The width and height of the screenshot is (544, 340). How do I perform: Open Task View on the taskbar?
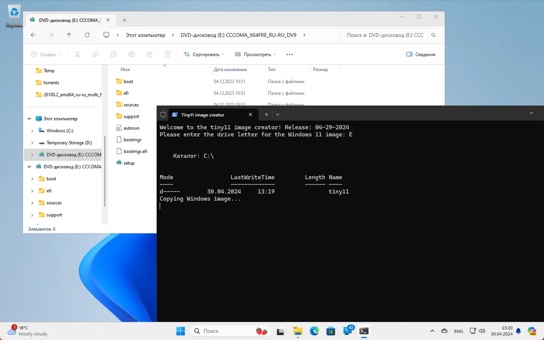coord(280,331)
